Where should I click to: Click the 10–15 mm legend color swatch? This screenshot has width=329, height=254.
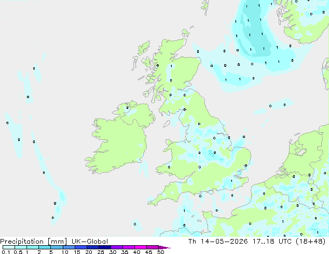coord(69,247)
